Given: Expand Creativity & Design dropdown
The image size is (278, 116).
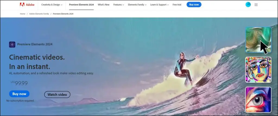Looking at the screenshot, I should tap(52, 5).
